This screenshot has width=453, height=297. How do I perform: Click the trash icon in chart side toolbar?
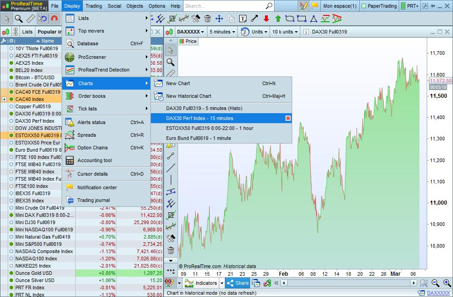(x=171, y=250)
